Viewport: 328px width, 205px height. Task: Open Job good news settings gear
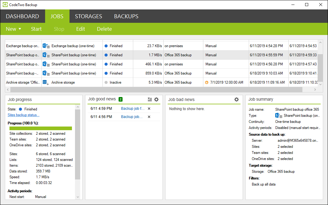pyautogui.click(x=156, y=99)
